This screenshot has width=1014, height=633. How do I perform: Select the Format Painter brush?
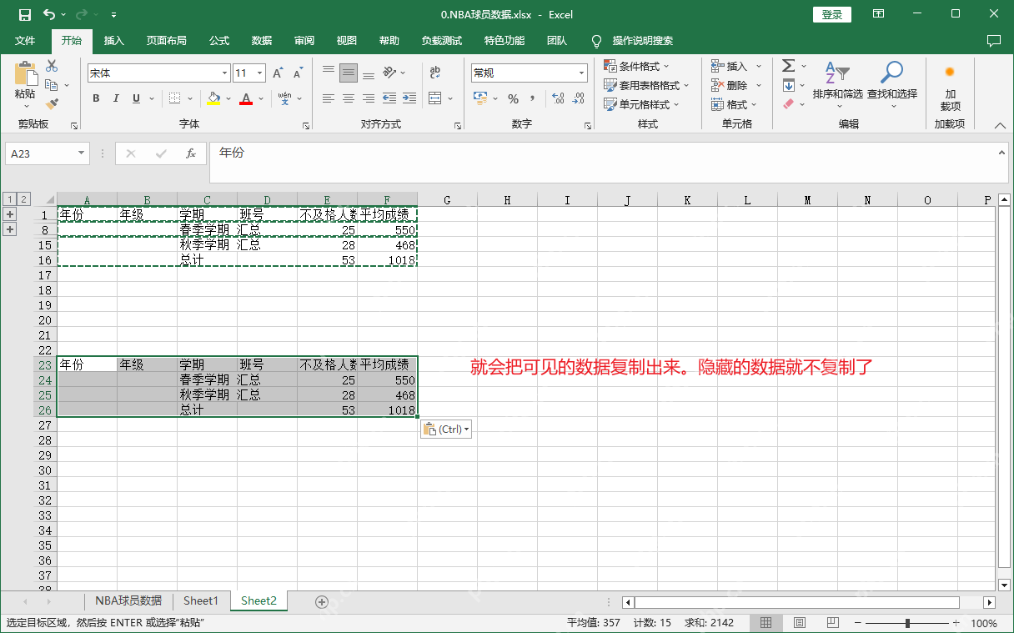click(52, 104)
